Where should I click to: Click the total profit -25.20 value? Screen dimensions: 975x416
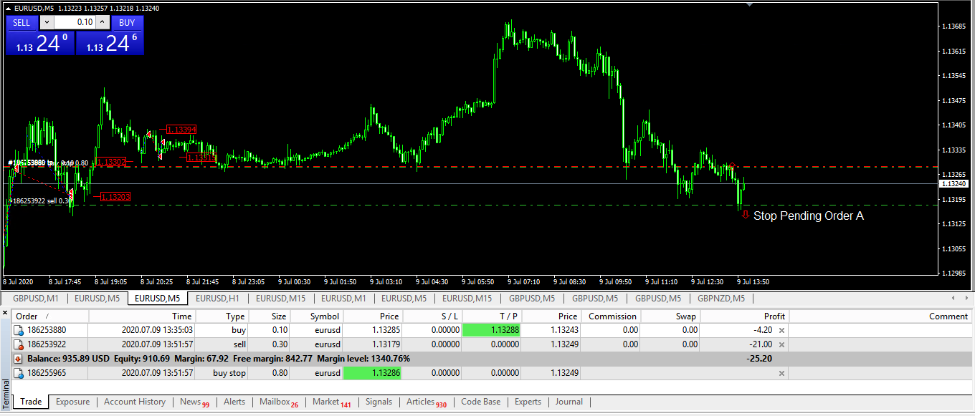click(760, 359)
